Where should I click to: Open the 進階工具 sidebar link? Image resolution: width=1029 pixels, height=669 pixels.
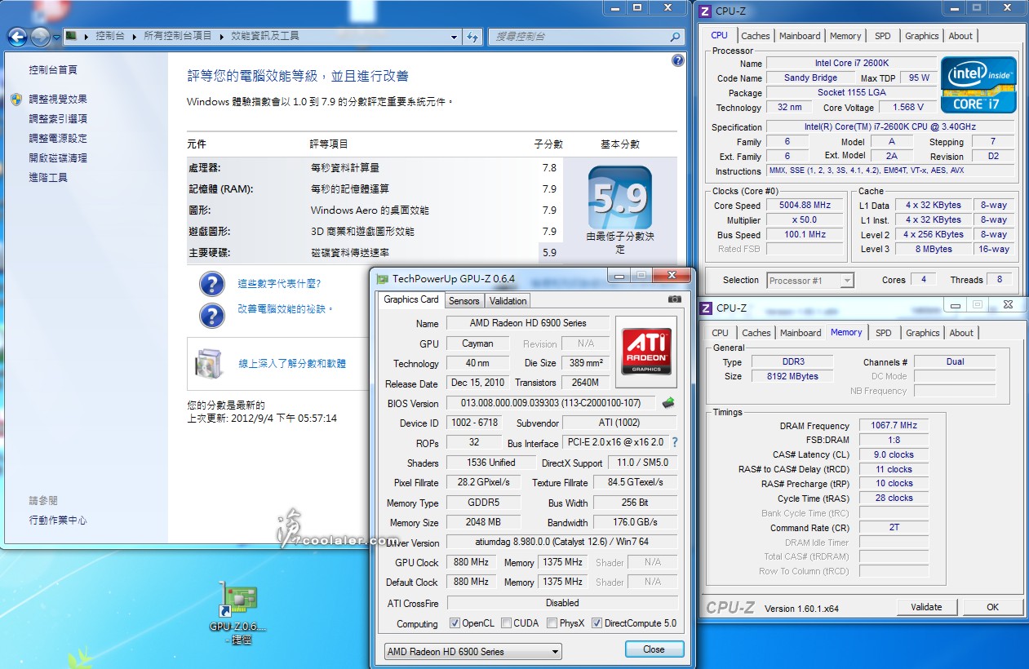click(x=48, y=178)
